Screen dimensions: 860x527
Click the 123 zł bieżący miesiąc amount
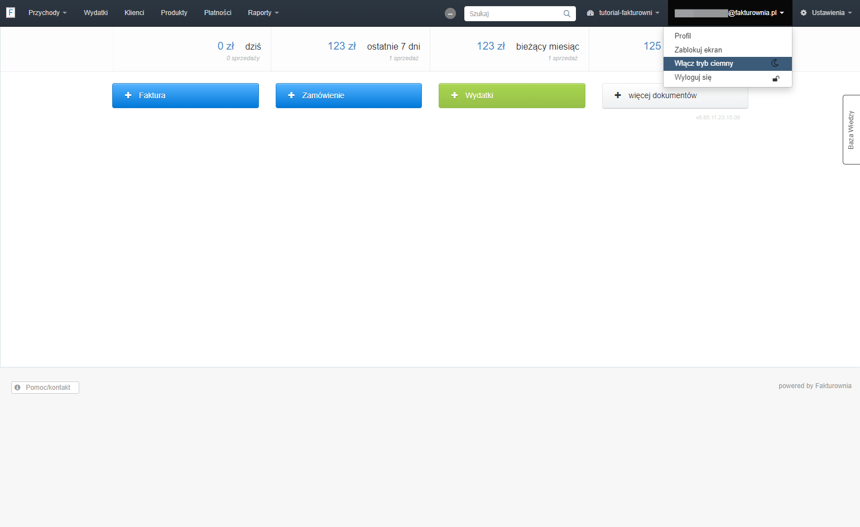(x=491, y=46)
